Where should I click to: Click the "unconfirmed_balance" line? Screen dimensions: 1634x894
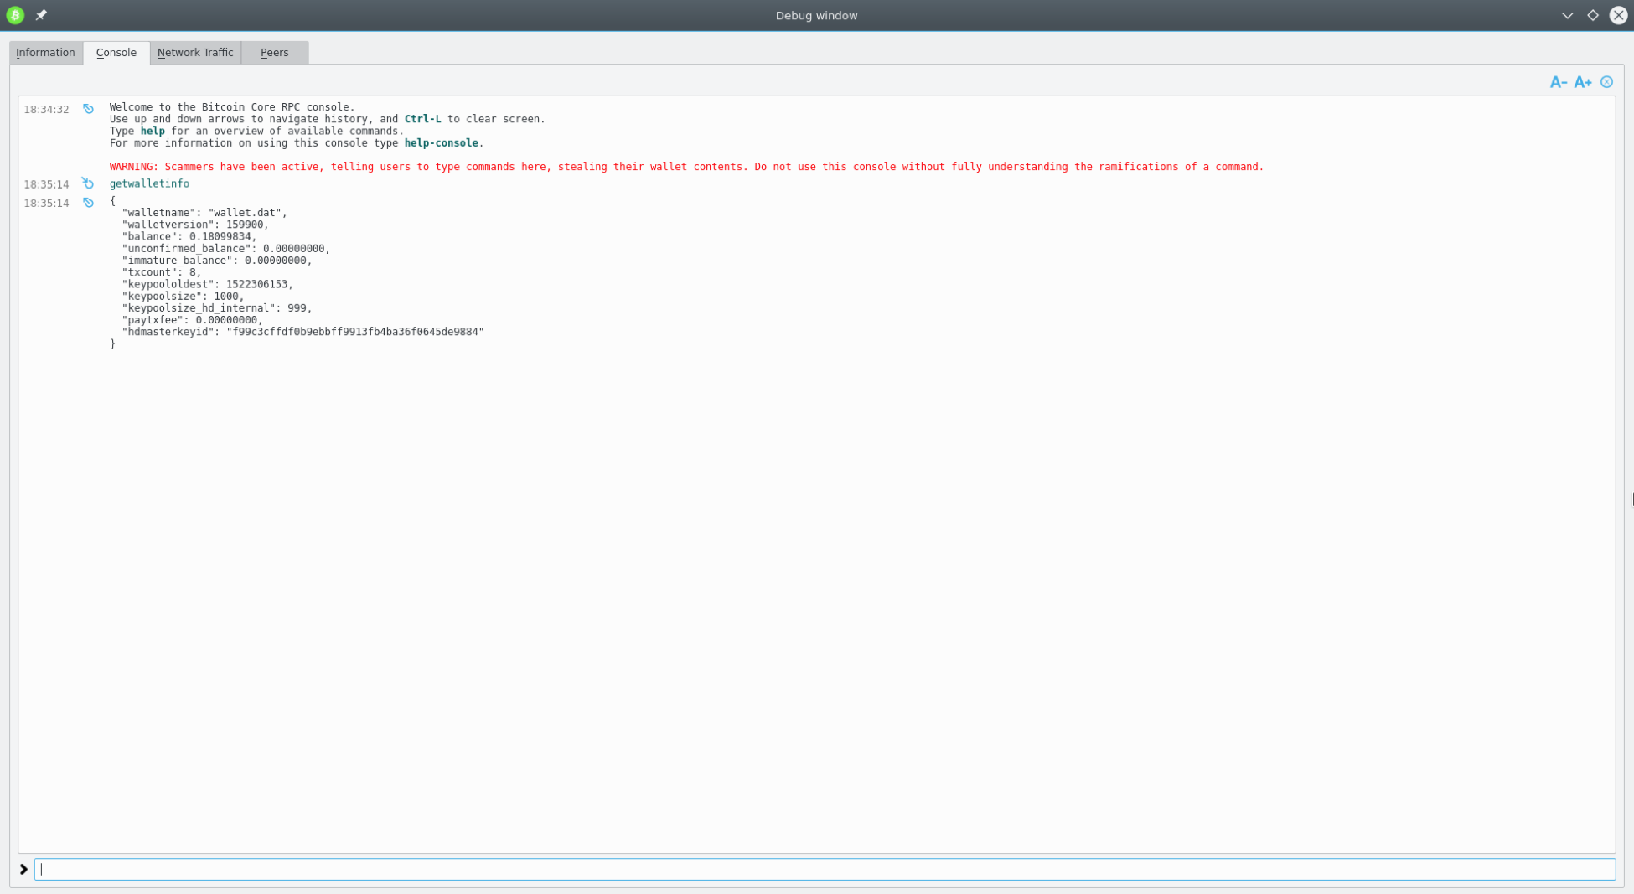pos(226,249)
